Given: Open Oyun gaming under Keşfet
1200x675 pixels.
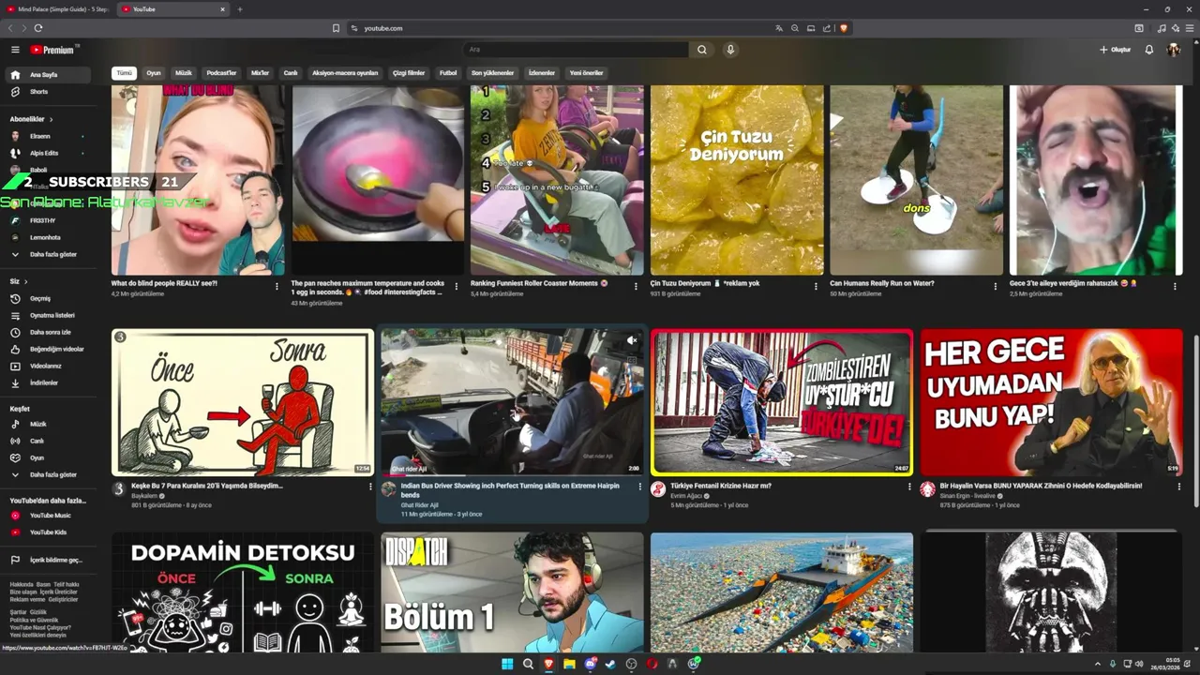Looking at the screenshot, I should tap(49, 458).
